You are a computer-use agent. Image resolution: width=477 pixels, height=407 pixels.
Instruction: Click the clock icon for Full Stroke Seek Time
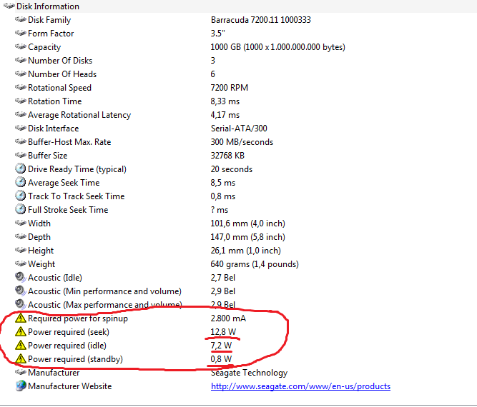[x=21, y=209]
